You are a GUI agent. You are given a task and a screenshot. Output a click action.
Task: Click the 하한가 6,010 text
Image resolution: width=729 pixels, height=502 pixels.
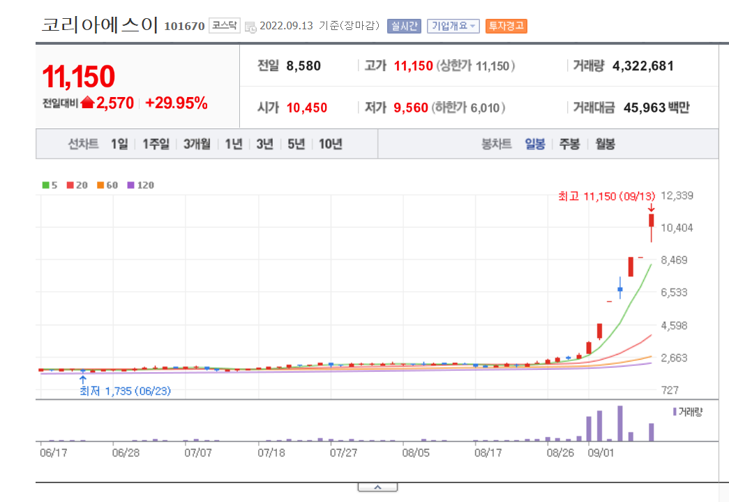[468, 108]
